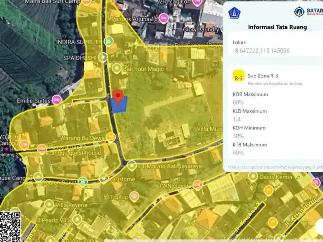Screen dimensions: 323x242
Task: Click the 30% value under KDH Minimum
Action: point(238,136)
